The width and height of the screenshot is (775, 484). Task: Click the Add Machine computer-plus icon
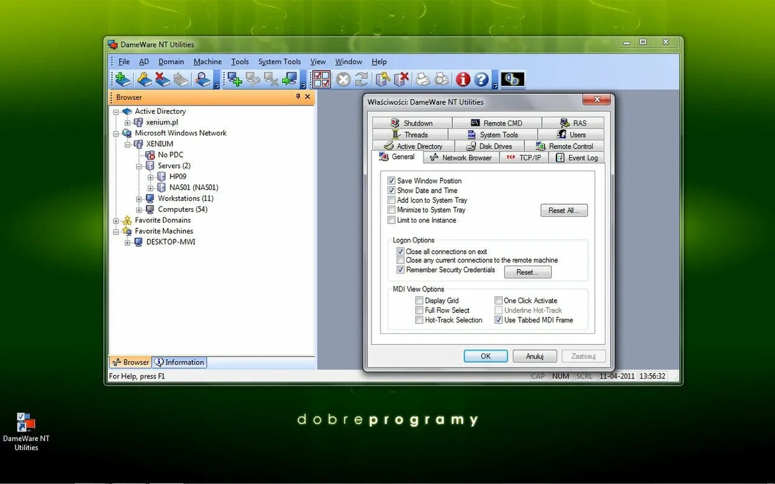tap(235, 79)
